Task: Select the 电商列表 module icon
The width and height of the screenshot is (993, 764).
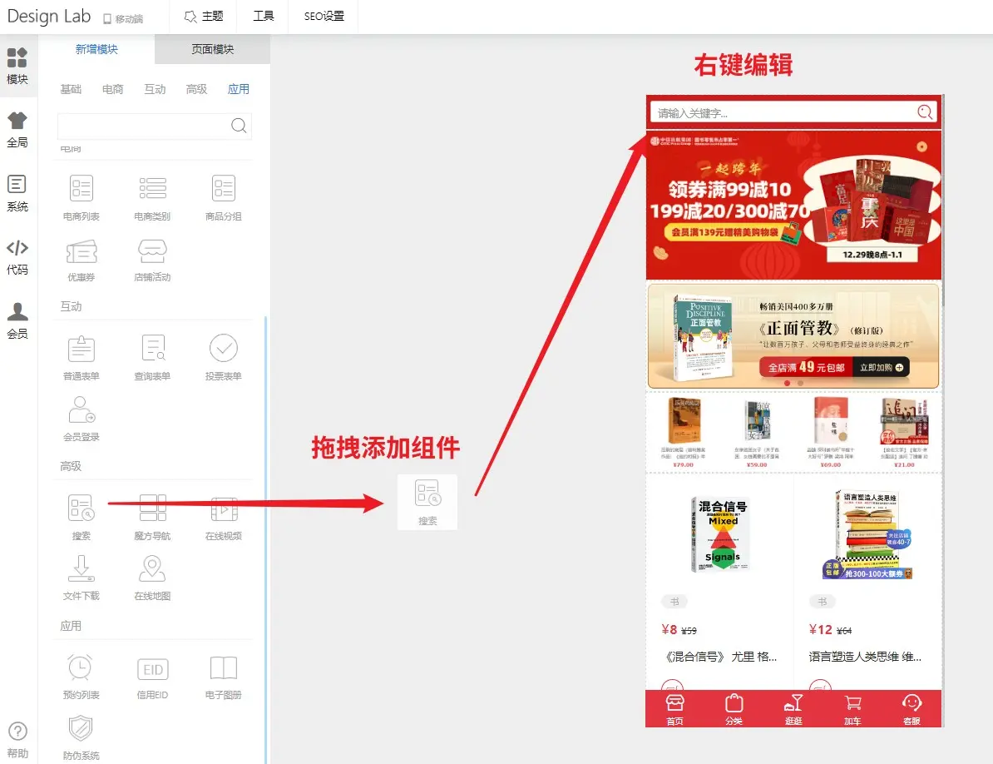Action: (82, 188)
